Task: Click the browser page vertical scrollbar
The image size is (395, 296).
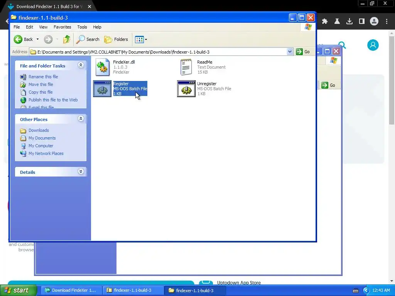Action: (x=392, y=80)
